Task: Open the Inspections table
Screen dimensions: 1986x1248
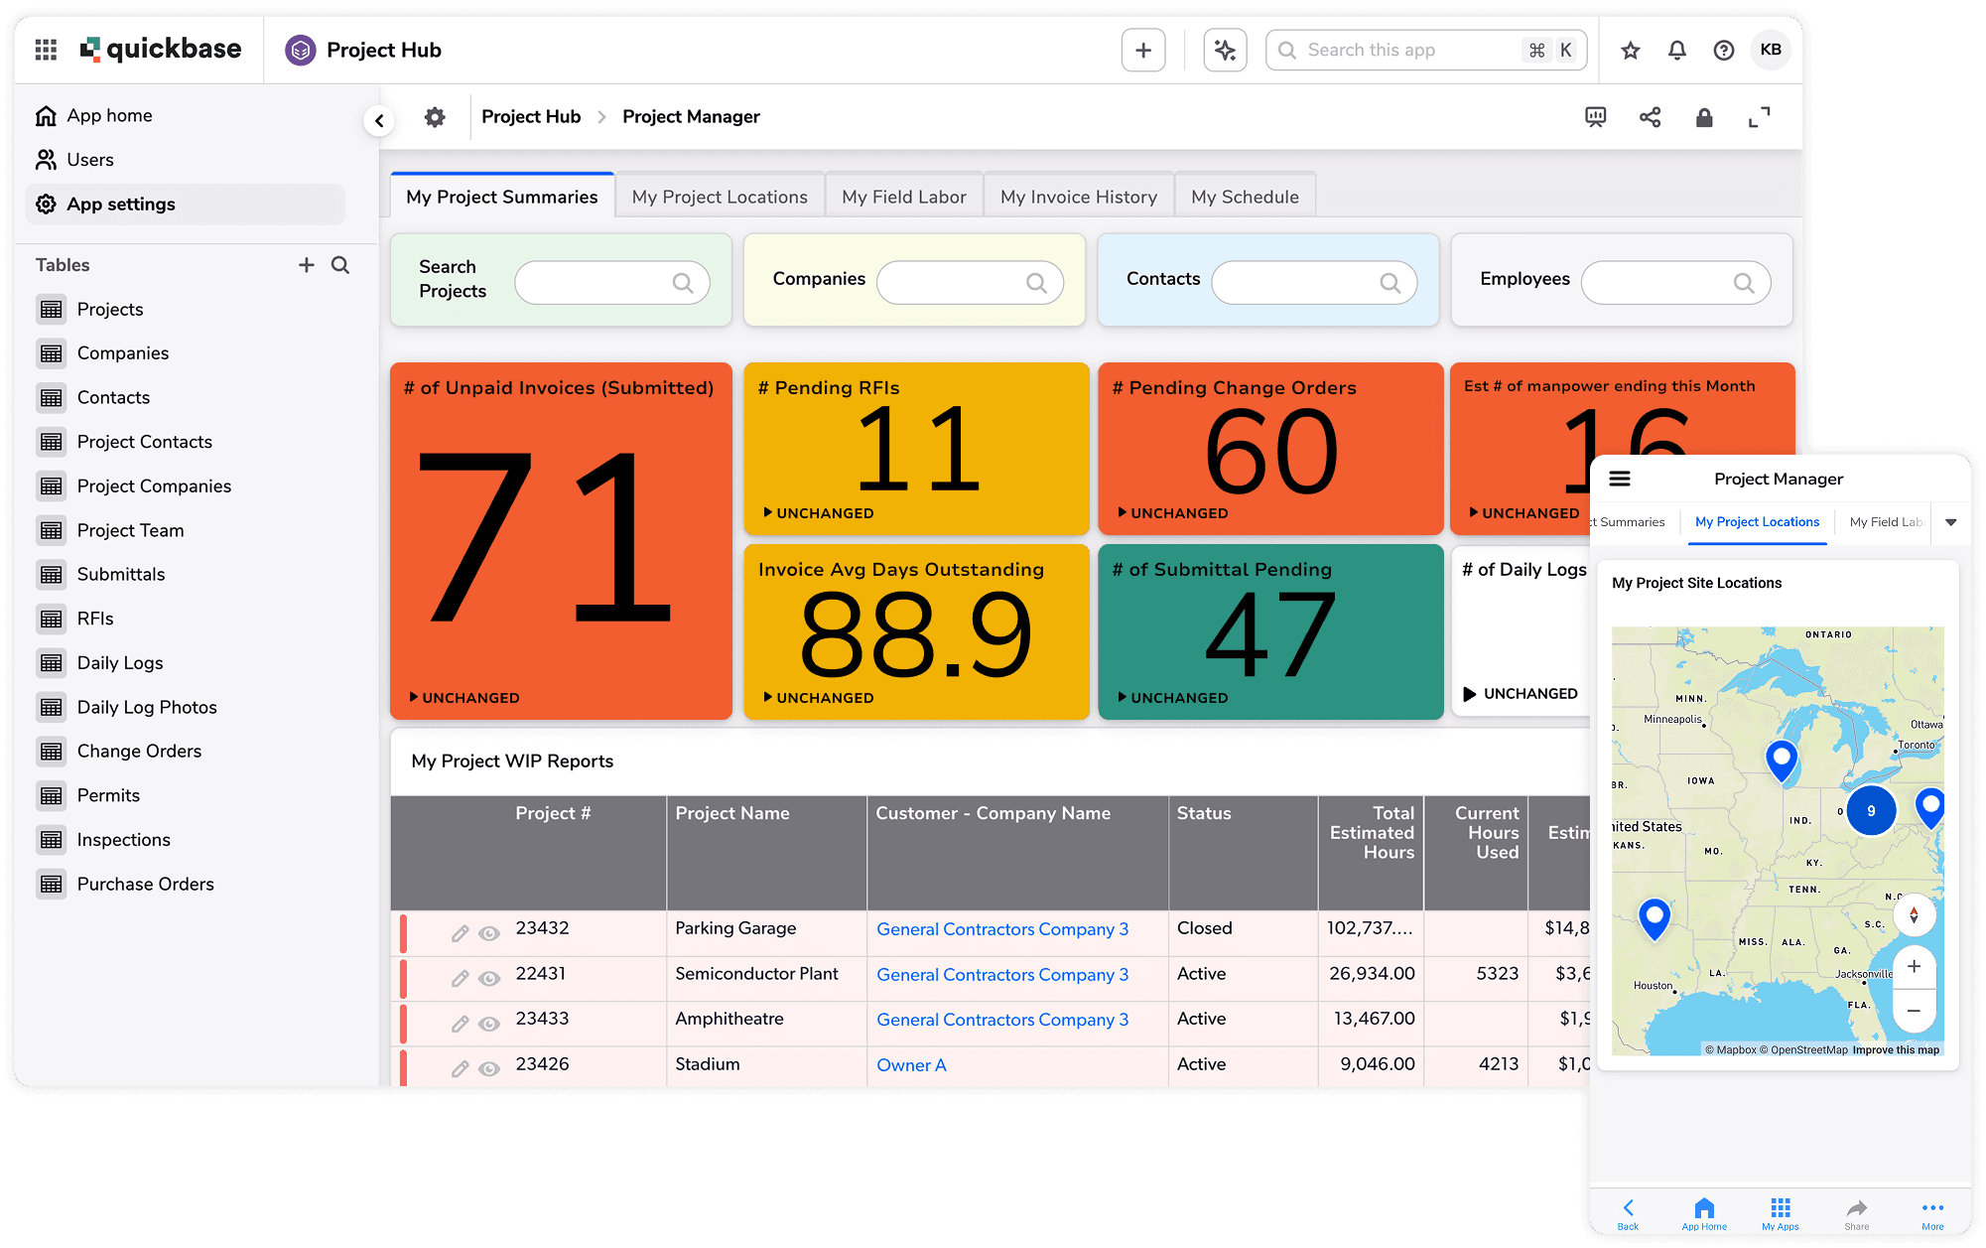Action: coord(104,840)
